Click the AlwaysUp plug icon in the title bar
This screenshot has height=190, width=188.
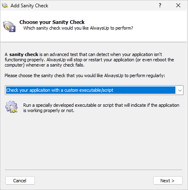pyautogui.click(x=5, y=6)
